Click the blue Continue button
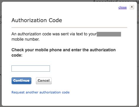The height and width of the screenshot is (107, 139). pos(21,81)
